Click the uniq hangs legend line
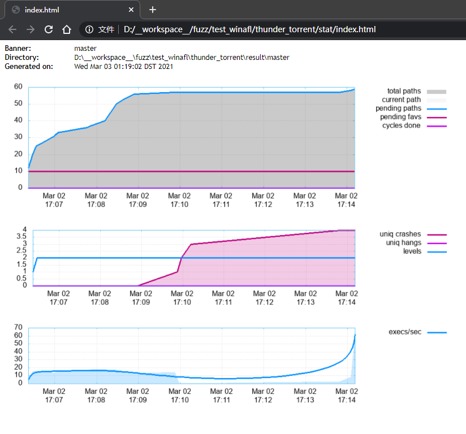This screenshot has height=434, width=466. pos(436,242)
